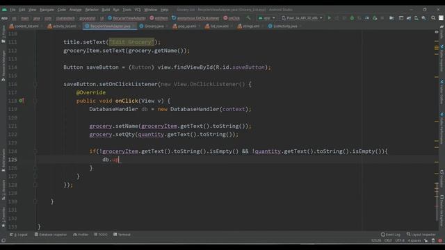This screenshot has height=250, width=445.
Task: Click the 'app' breadcrumb root
Action: (x=4, y=18)
